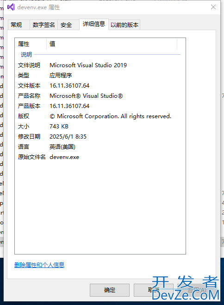Select the 产品版本 property label
The height and width of the screenshot is (305, 224).
point(29,106)
